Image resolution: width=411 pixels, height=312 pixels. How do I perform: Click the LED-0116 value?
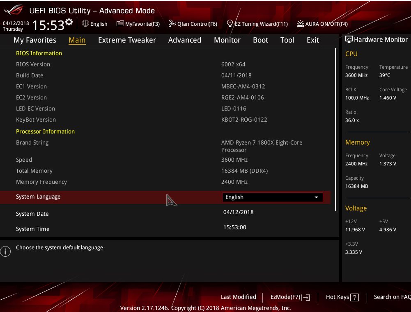(234, 109)
